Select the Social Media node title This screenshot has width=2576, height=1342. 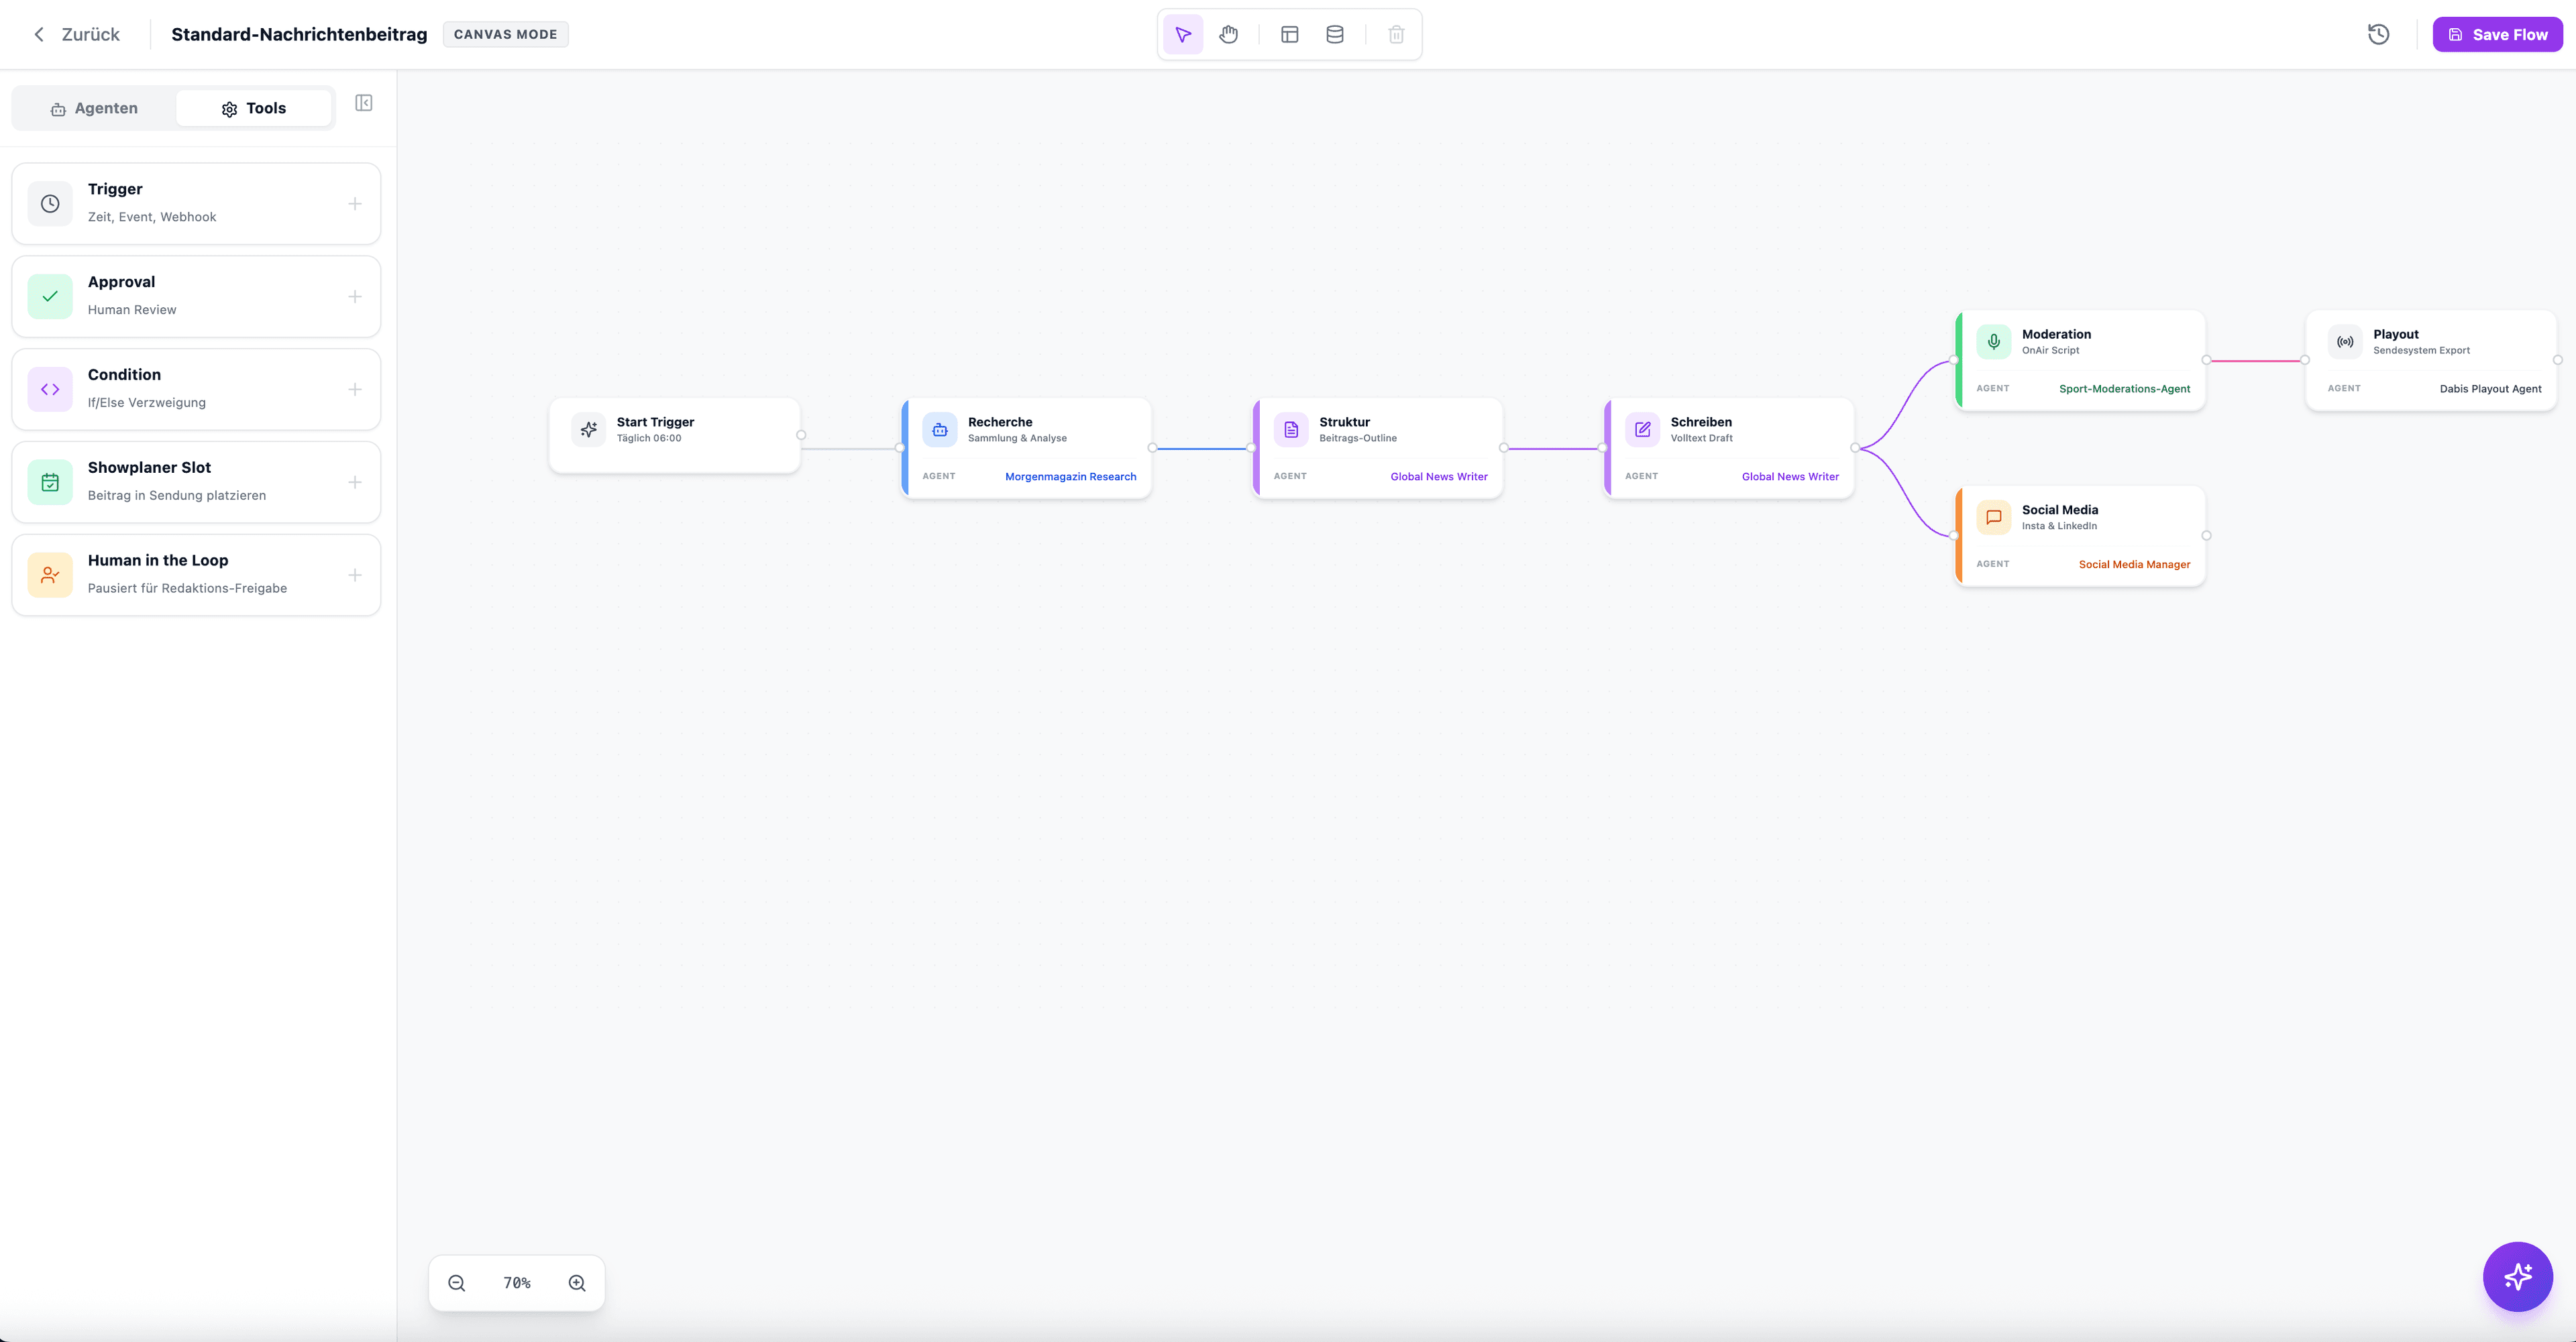click(2060, 510)
